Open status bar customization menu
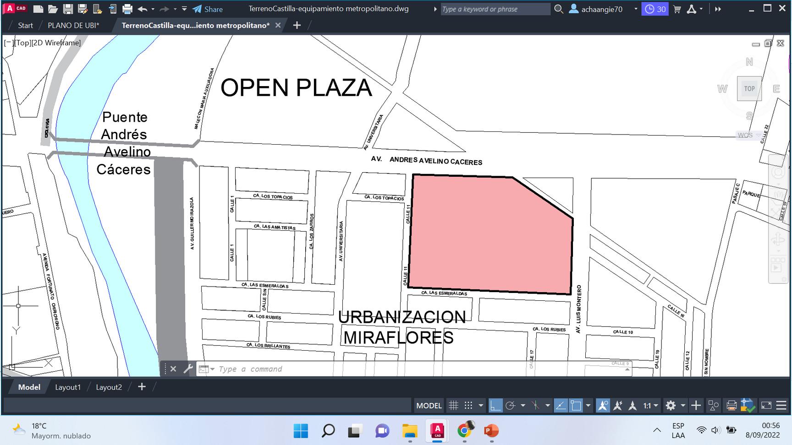 [781, 406]
